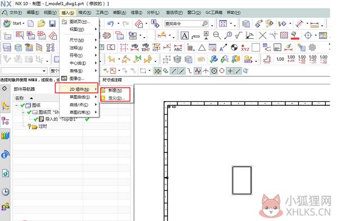Click the New file icon
This screenshot has width=337, height=221.
(31, 24)
